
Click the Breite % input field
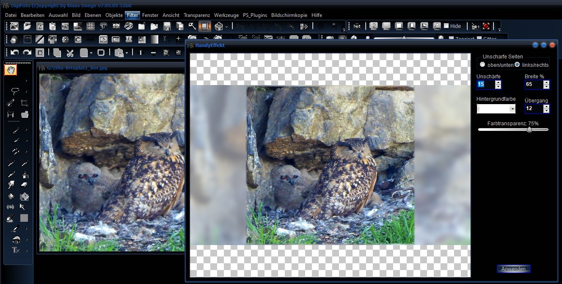(533, 84)
